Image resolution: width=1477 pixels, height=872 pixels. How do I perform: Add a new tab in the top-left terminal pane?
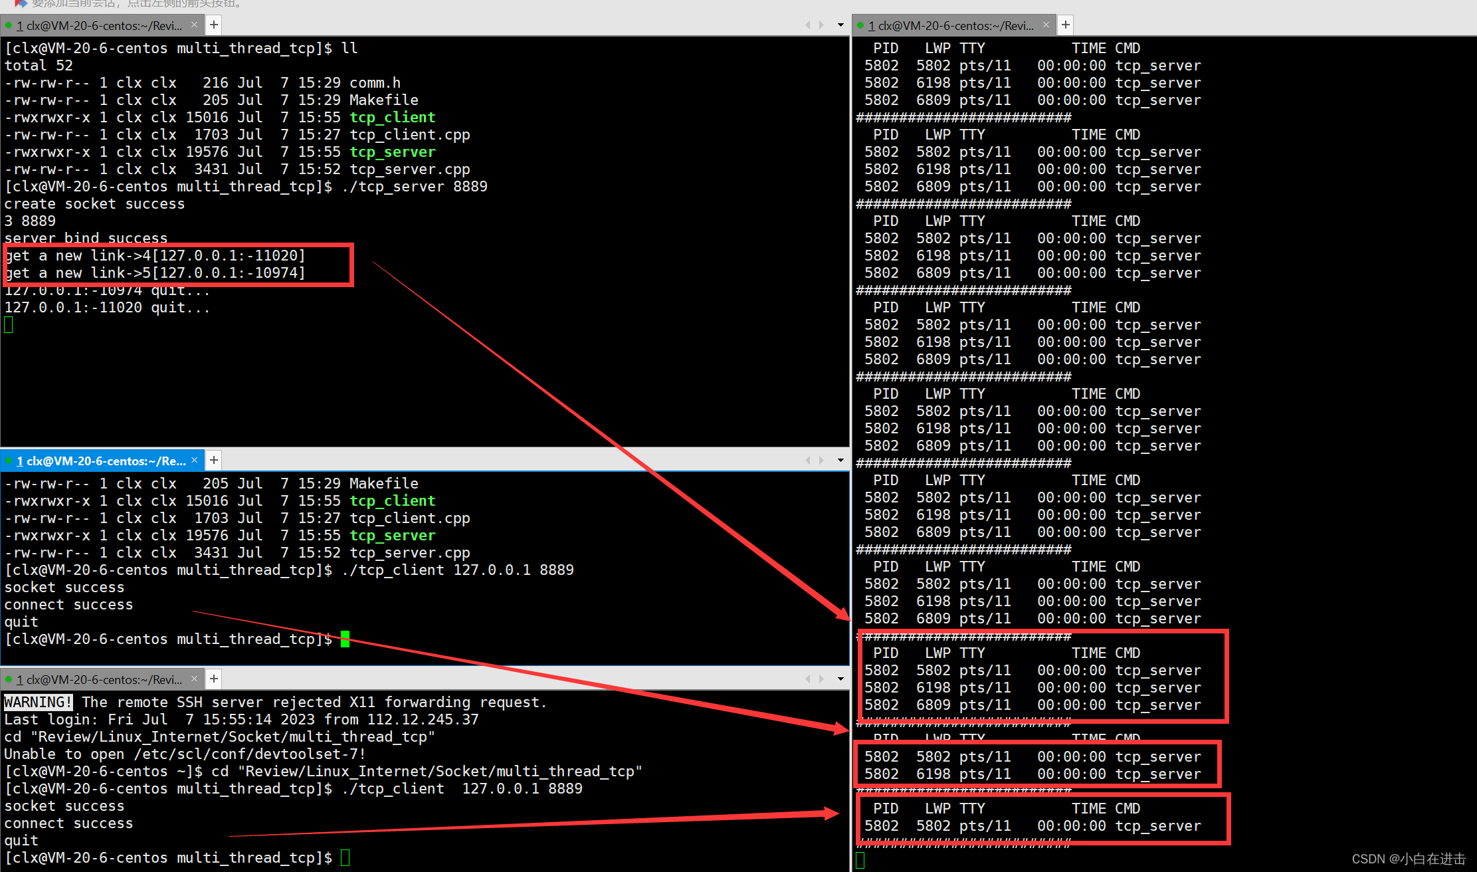pyautogui.click(x=214, y=25)
